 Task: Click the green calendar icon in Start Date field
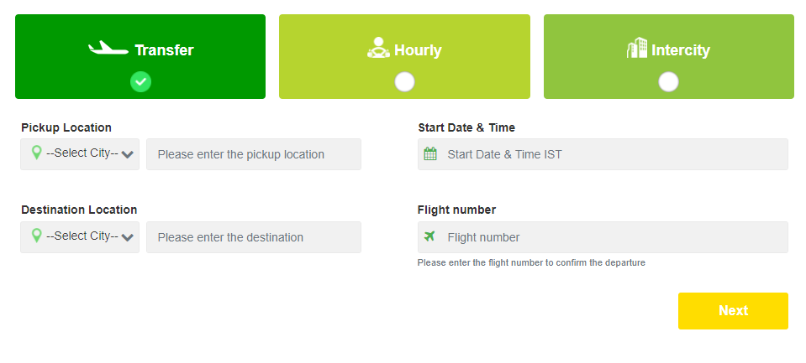[430, 153]
